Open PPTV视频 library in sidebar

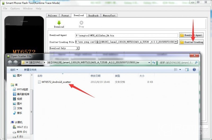[20, 90]
